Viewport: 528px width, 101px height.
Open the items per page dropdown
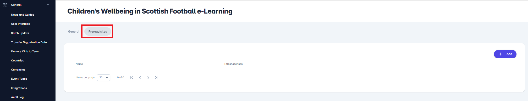[x=103, y=78]
